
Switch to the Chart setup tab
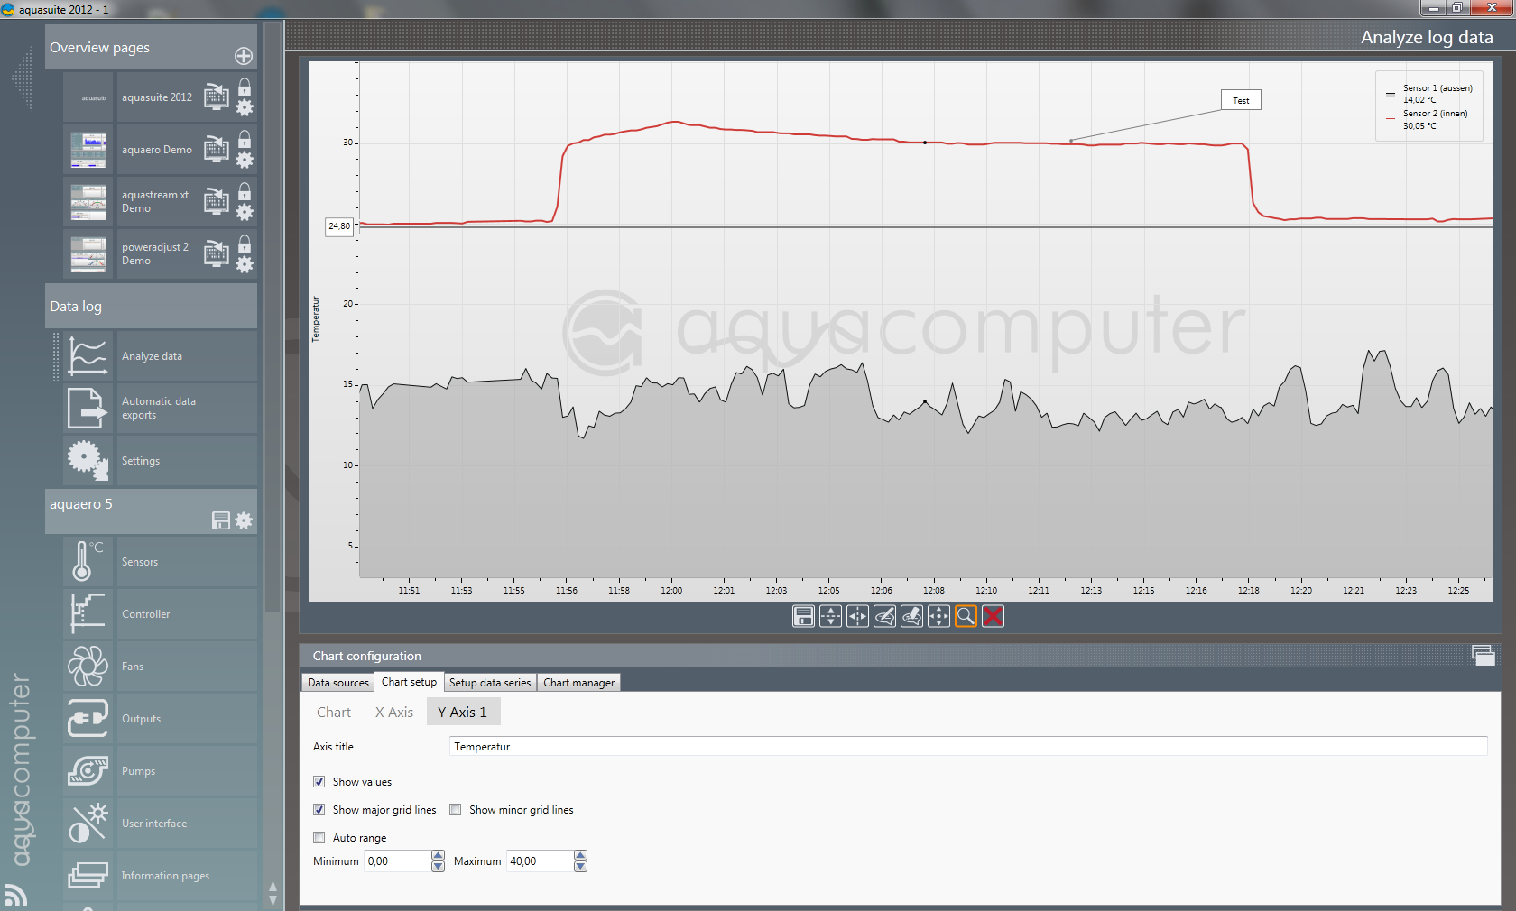point(409,682)
